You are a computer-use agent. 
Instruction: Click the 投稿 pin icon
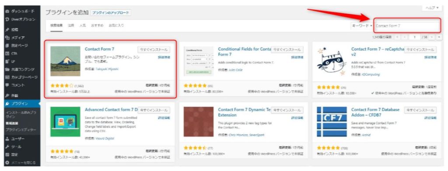coord(7,29)
